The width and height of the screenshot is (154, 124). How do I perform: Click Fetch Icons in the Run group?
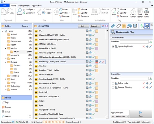pos(140,13)
